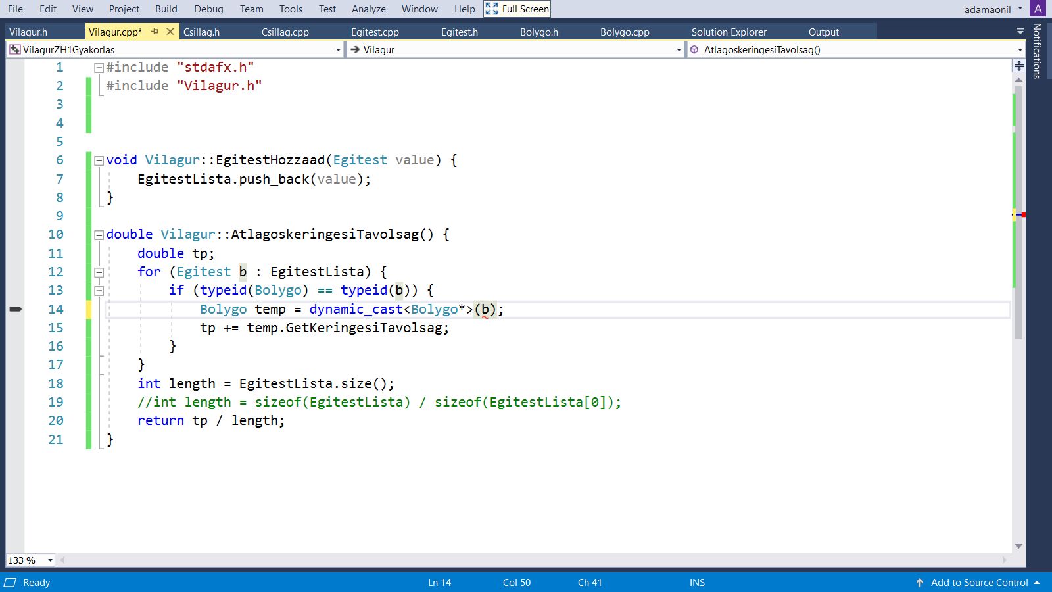Open the adamaonil account dropdown arrow

(1020, 9)
